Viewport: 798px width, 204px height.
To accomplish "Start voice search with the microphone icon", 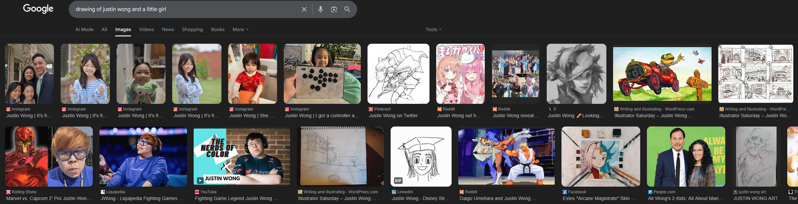I will (321, 9).
